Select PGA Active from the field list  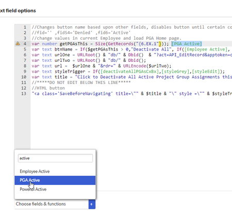click(55, 180)
